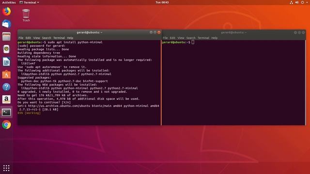Open the clock Tue 08:43 calendar
Screen dimensions: 310x174
coord(162,2)
